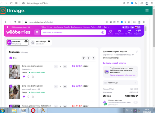Decrease quantity of beige Ветровка
155x113 pixels.
pyautogui.click(x=56, y=66)
